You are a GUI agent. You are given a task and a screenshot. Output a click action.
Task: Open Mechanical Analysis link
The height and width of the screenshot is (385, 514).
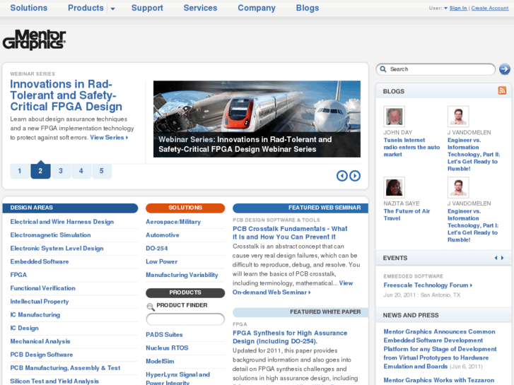point(40,341)
